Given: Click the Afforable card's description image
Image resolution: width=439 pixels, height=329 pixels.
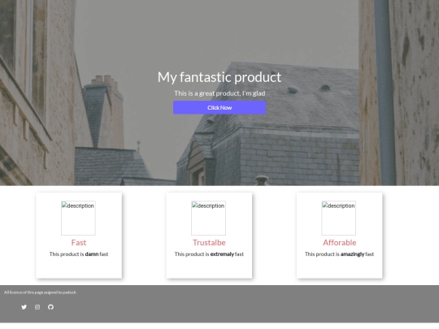Looking at the screenshot, I should tap(339, 218).
